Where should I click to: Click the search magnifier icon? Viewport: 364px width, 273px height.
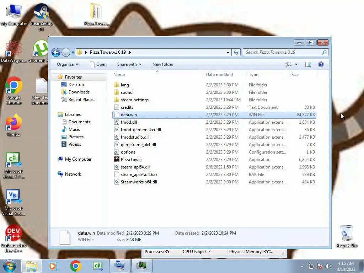(x=324, y=53)
